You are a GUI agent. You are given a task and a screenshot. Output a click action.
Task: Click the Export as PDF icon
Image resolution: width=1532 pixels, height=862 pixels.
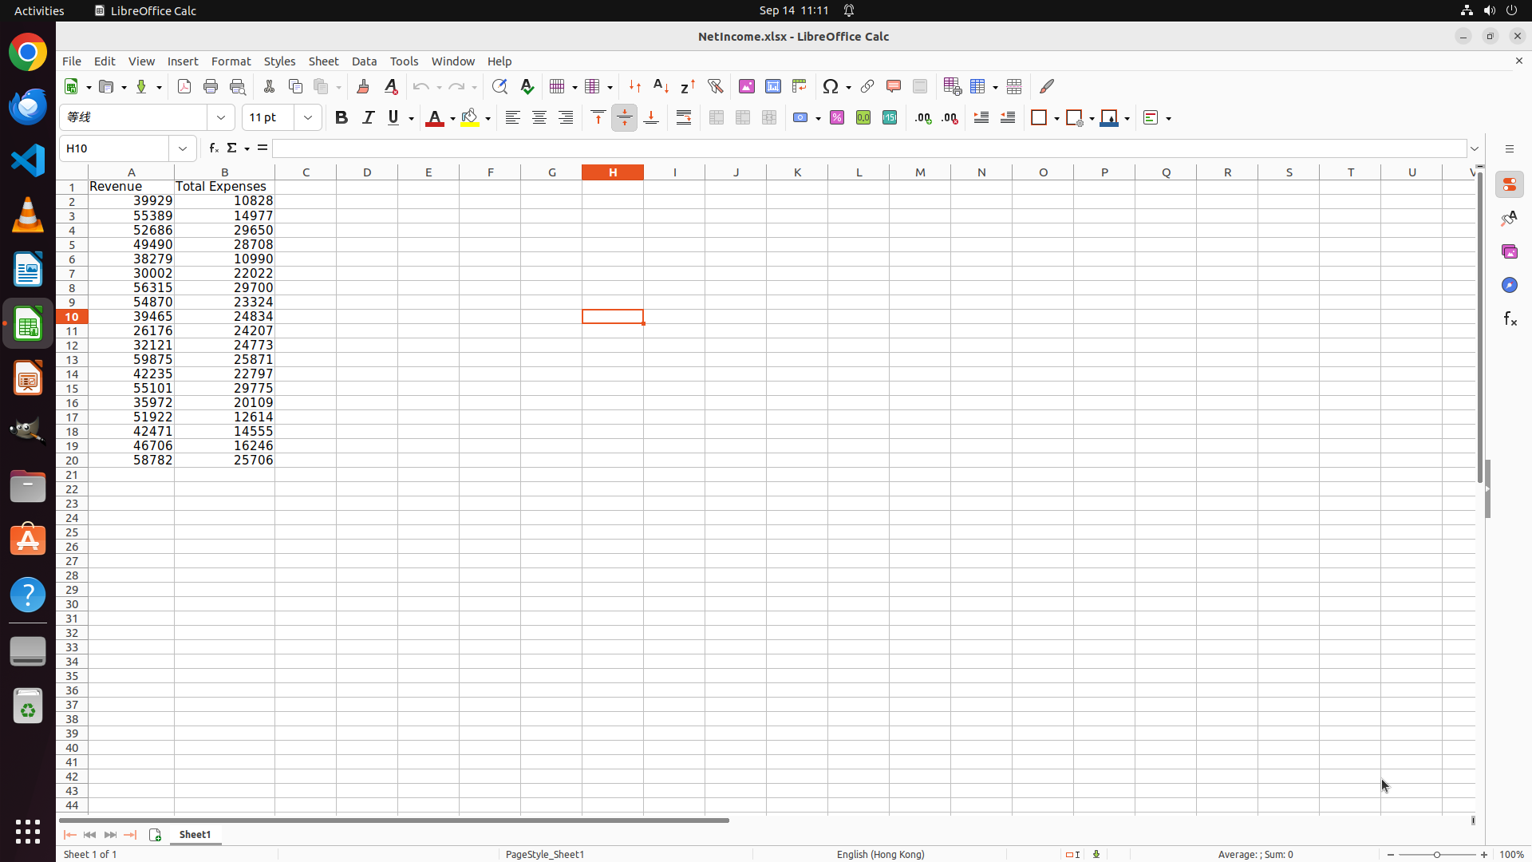(x=184, y=86)
